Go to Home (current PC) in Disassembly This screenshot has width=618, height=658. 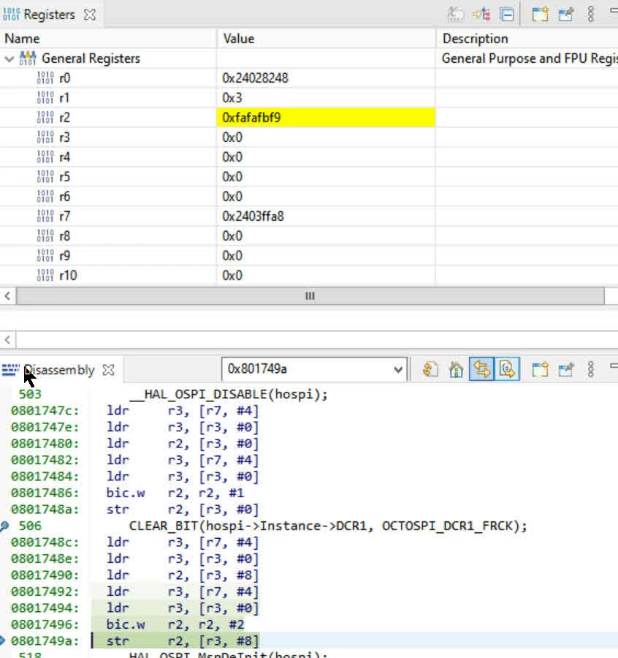point(456,369)
